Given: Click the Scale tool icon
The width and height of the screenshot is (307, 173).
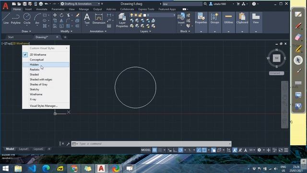Looking at the screenshot, I should tap(61, 26).
